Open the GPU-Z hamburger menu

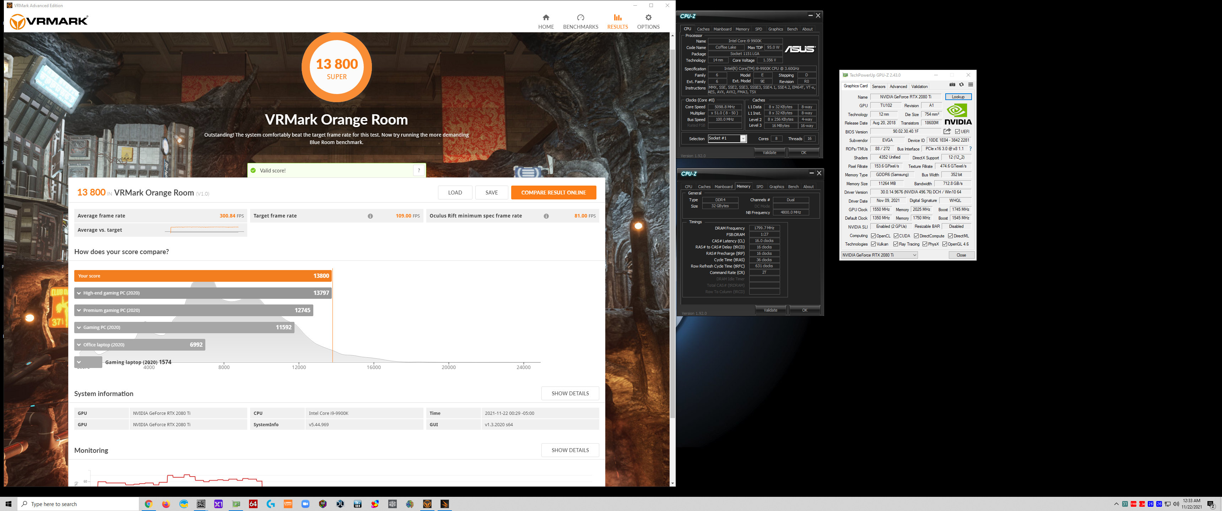coord(970,85)
